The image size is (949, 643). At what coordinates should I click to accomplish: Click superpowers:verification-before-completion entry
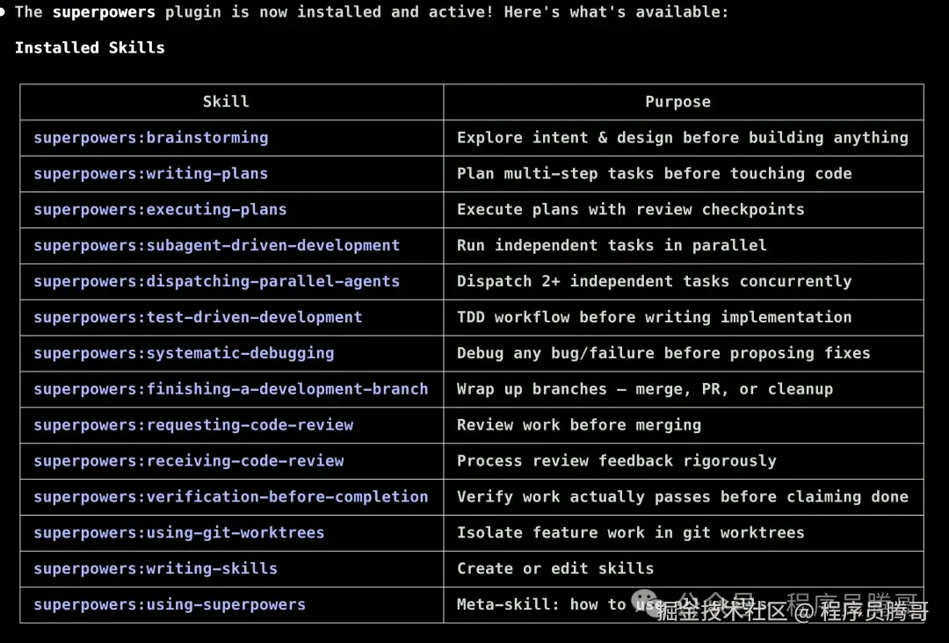pyautogui.click(x=230, y=497)
